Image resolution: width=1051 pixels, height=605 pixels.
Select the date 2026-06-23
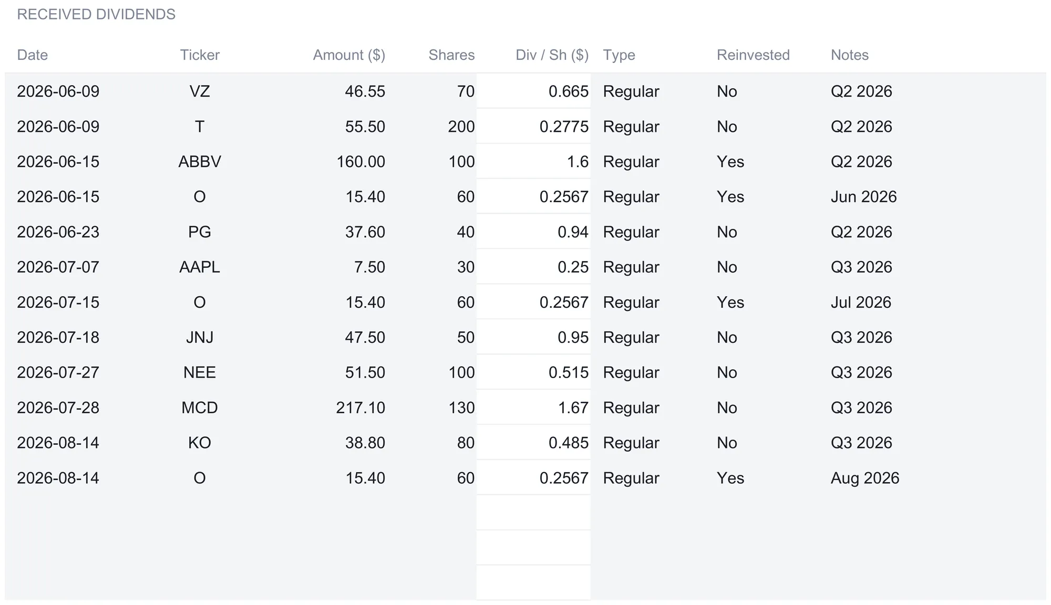[58, 232]
